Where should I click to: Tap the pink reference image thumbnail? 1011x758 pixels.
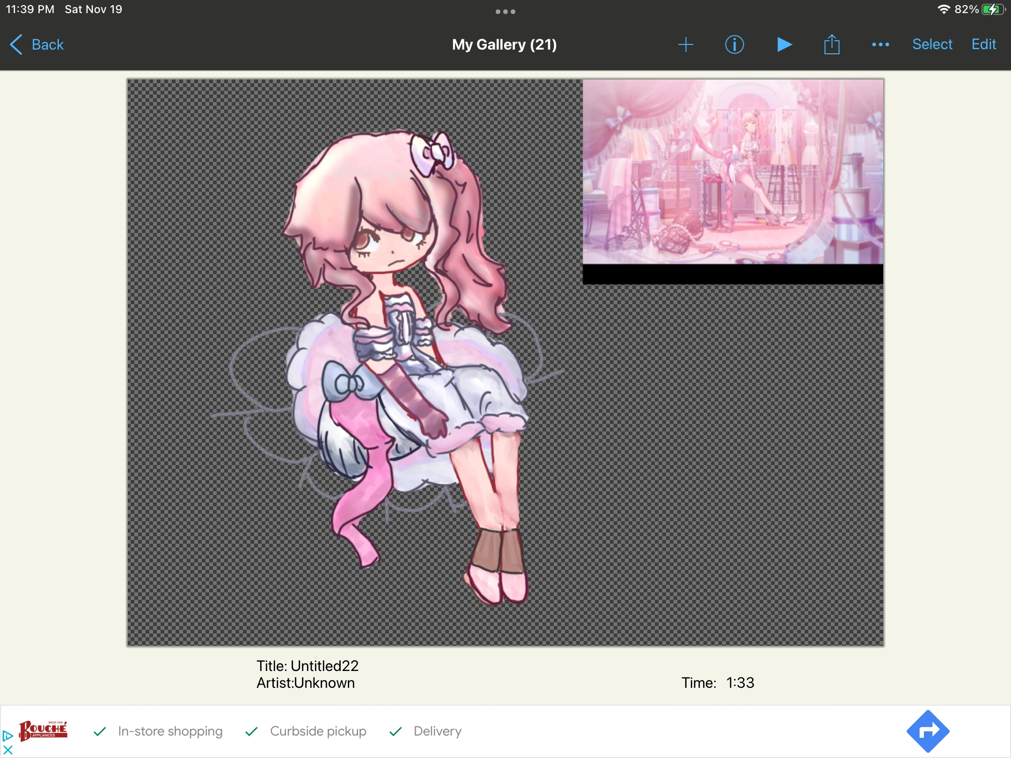pos(733,172)
